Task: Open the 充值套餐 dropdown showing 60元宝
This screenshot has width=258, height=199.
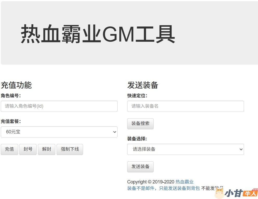Action: tap(59, 132)
